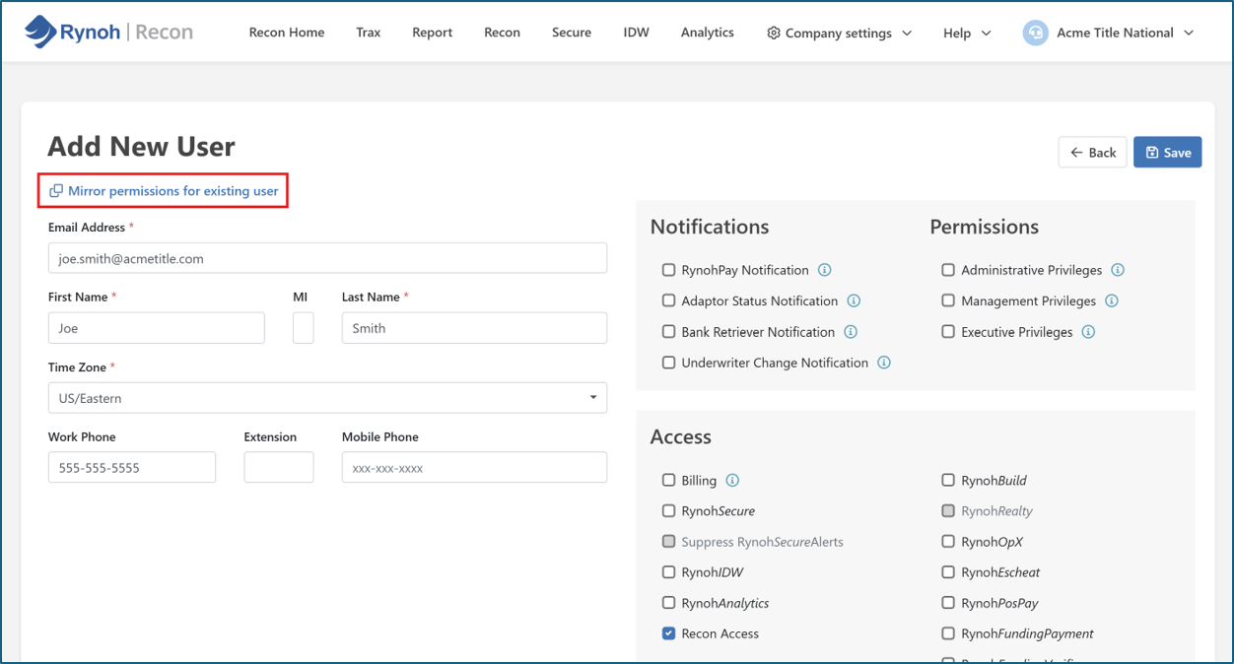Click the Company settings gear icon
Viewport: 1234px width, 664px height.
[774, 33]
